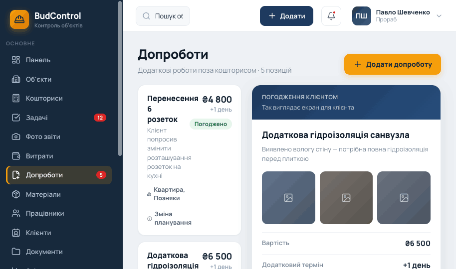Click the Допроботи page heading
The image size is (456, 269).
tap(173, 54)
